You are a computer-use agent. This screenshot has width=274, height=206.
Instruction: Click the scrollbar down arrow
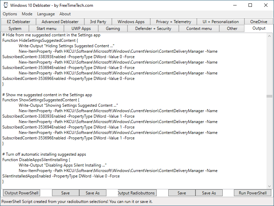269,186
